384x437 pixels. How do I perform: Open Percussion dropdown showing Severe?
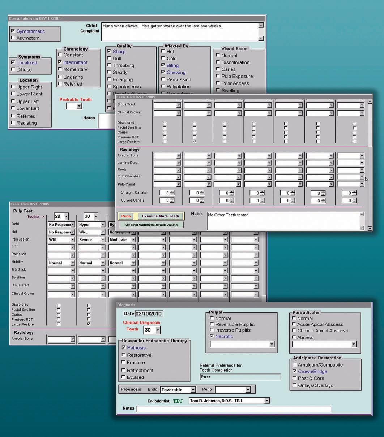pos(103,240)
